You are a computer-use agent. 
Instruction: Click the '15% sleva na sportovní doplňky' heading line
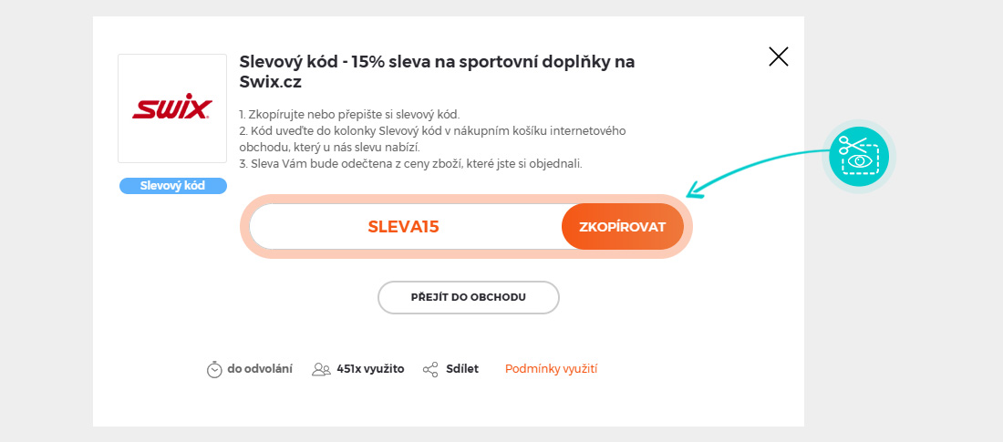pos(437,62)
